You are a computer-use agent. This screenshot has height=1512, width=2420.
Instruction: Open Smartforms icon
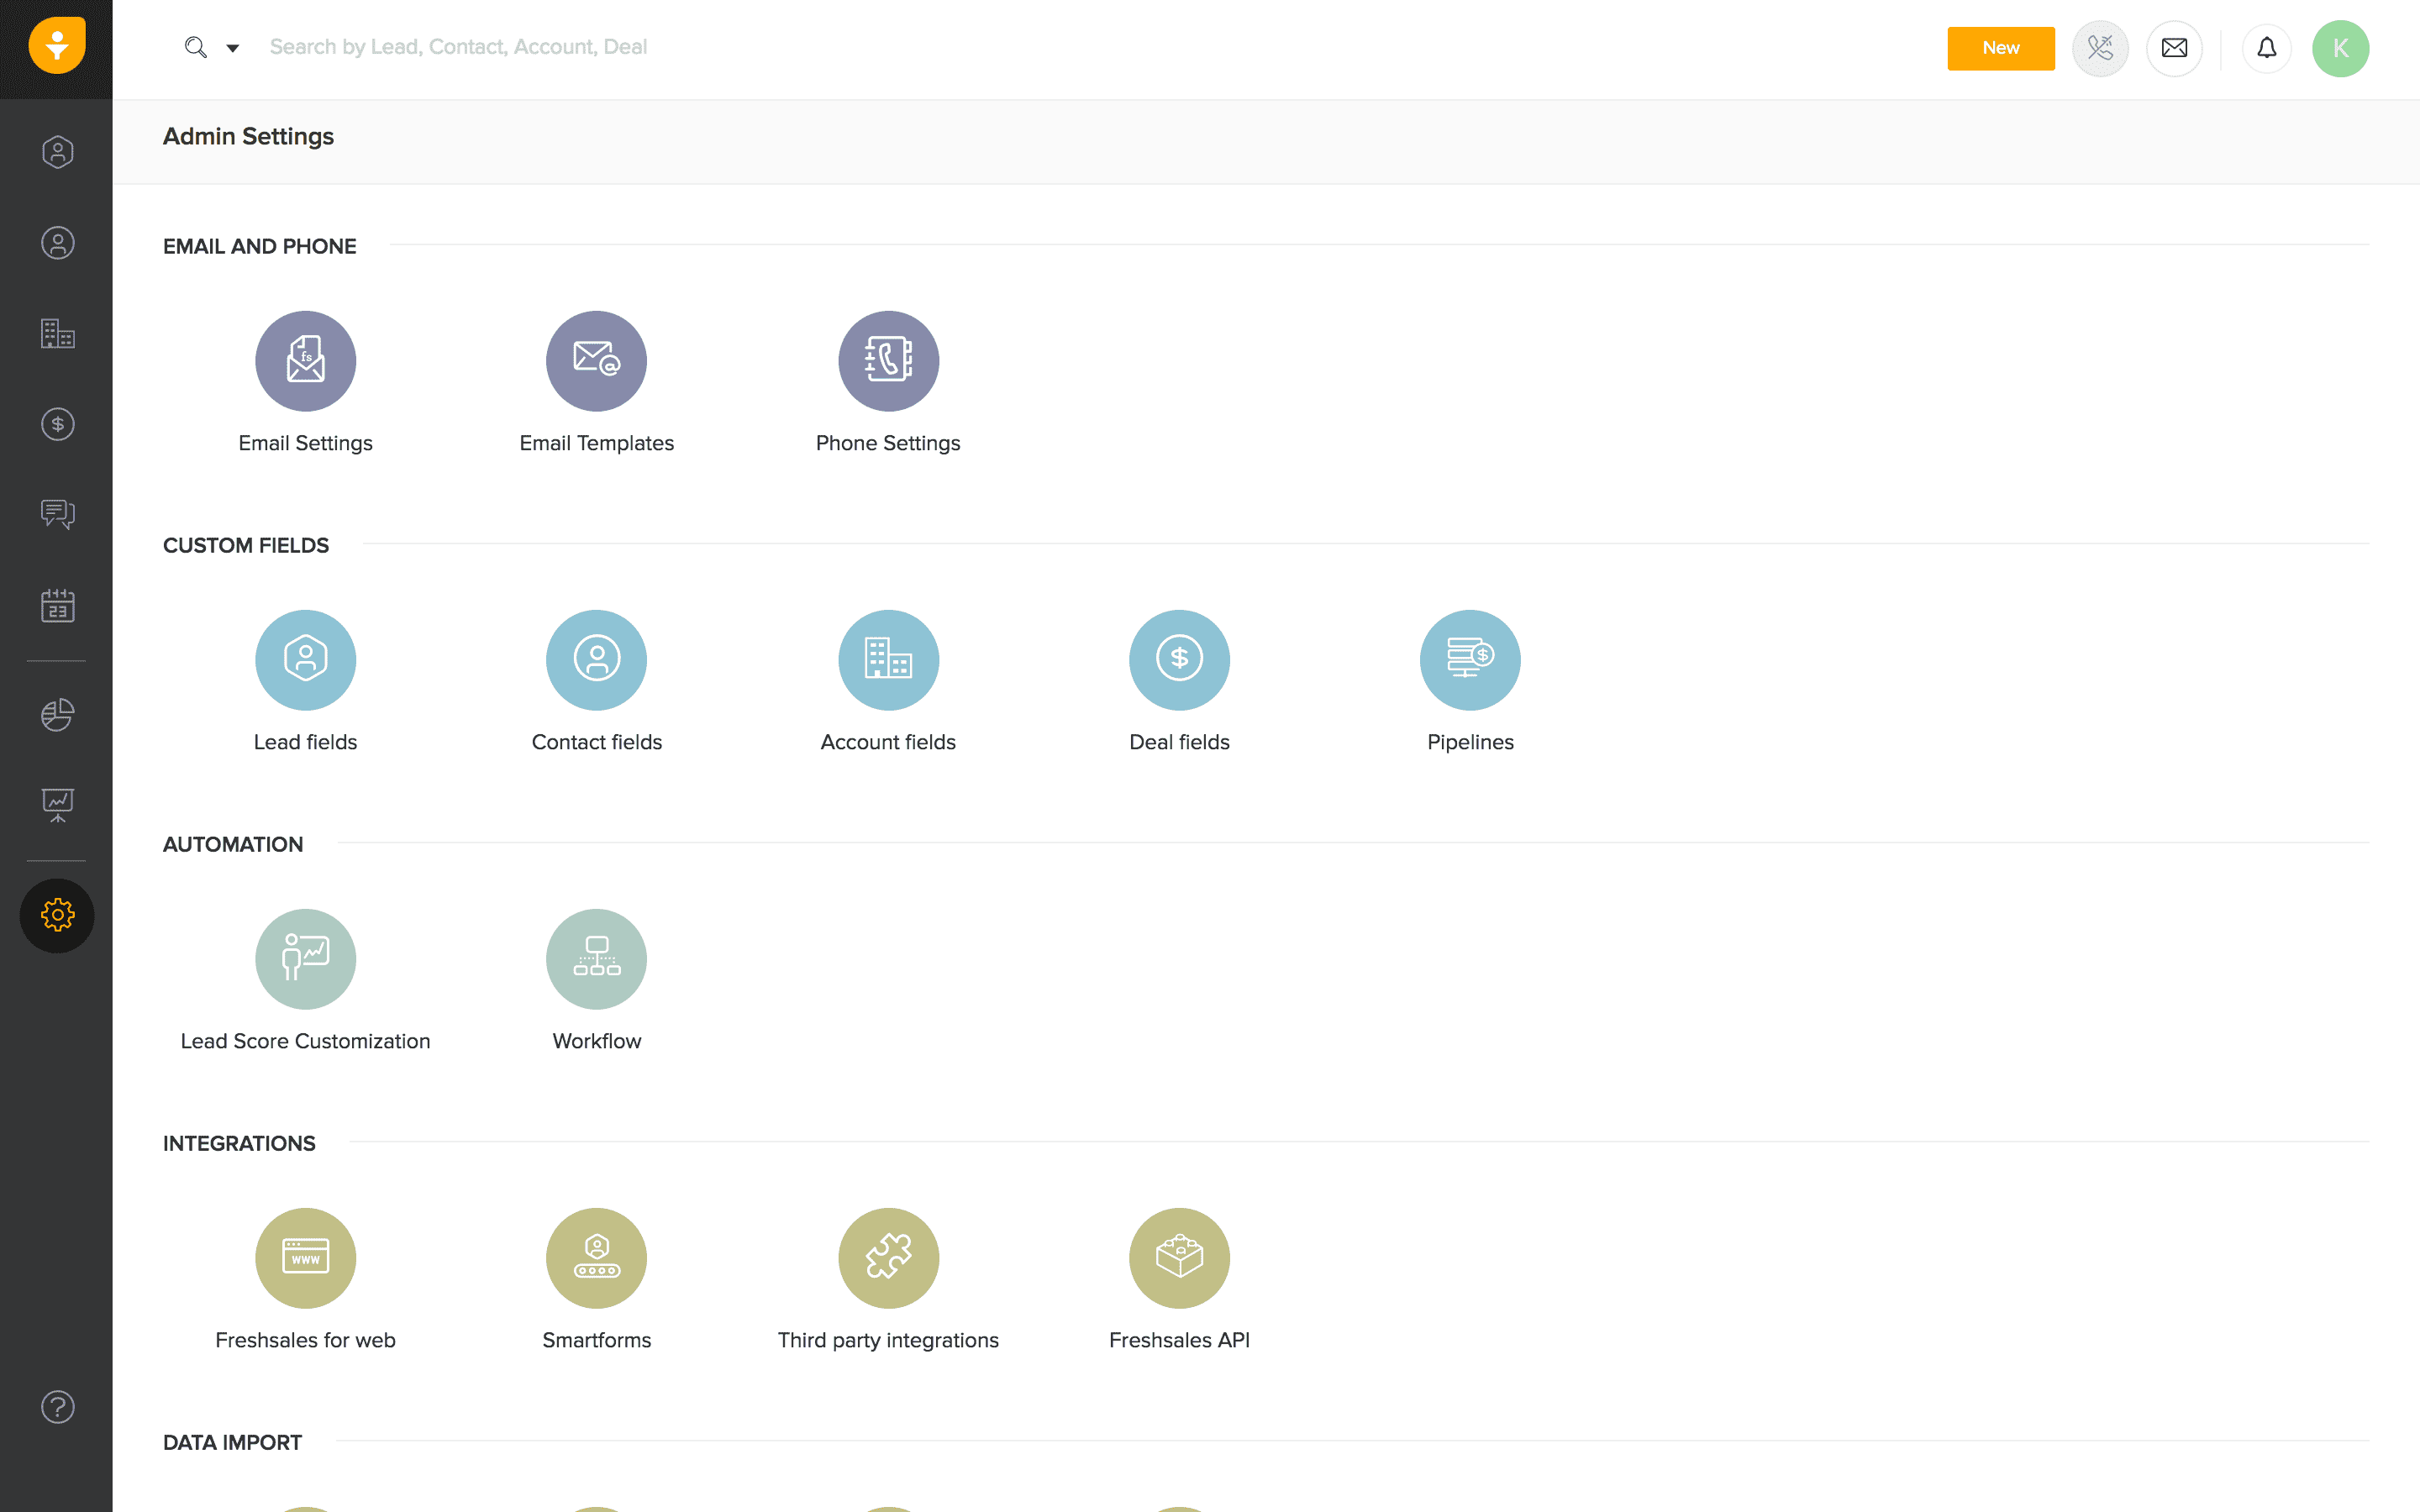(x=596, y=1257)
